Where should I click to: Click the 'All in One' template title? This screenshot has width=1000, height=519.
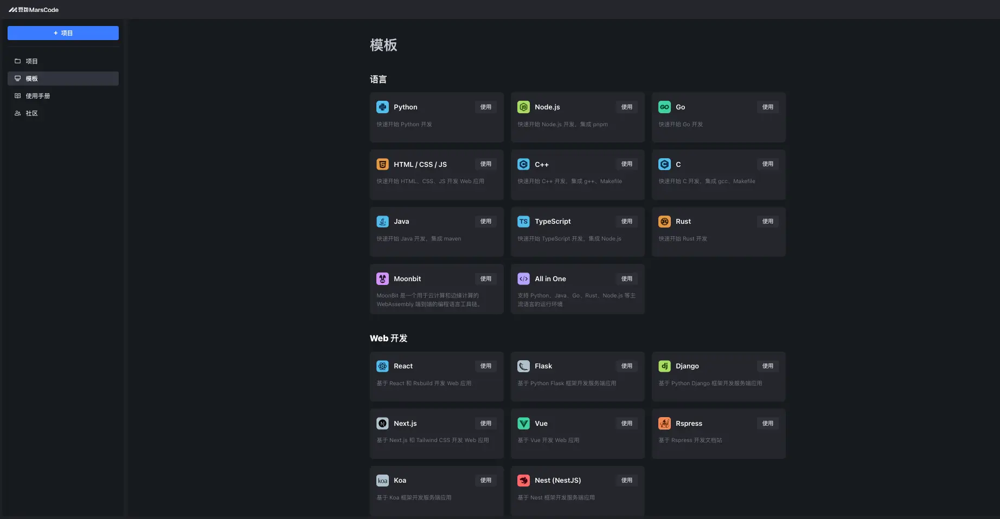[550, 278]
